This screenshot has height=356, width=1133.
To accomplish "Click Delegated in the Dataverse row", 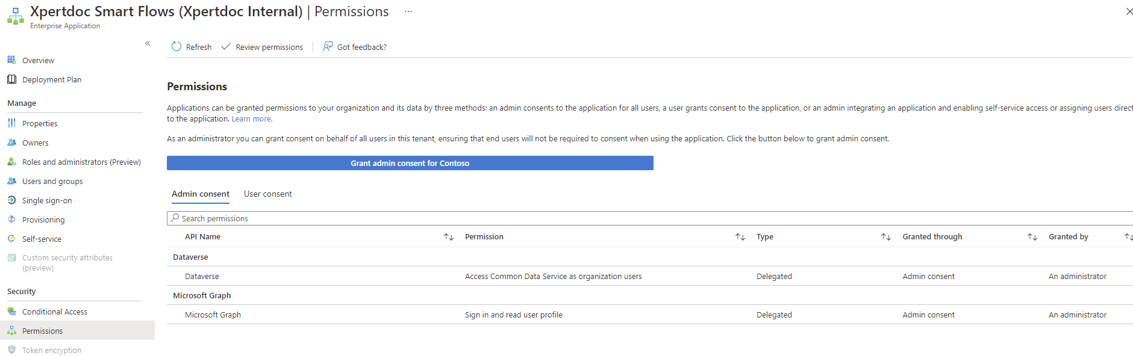I will [774, 276].
